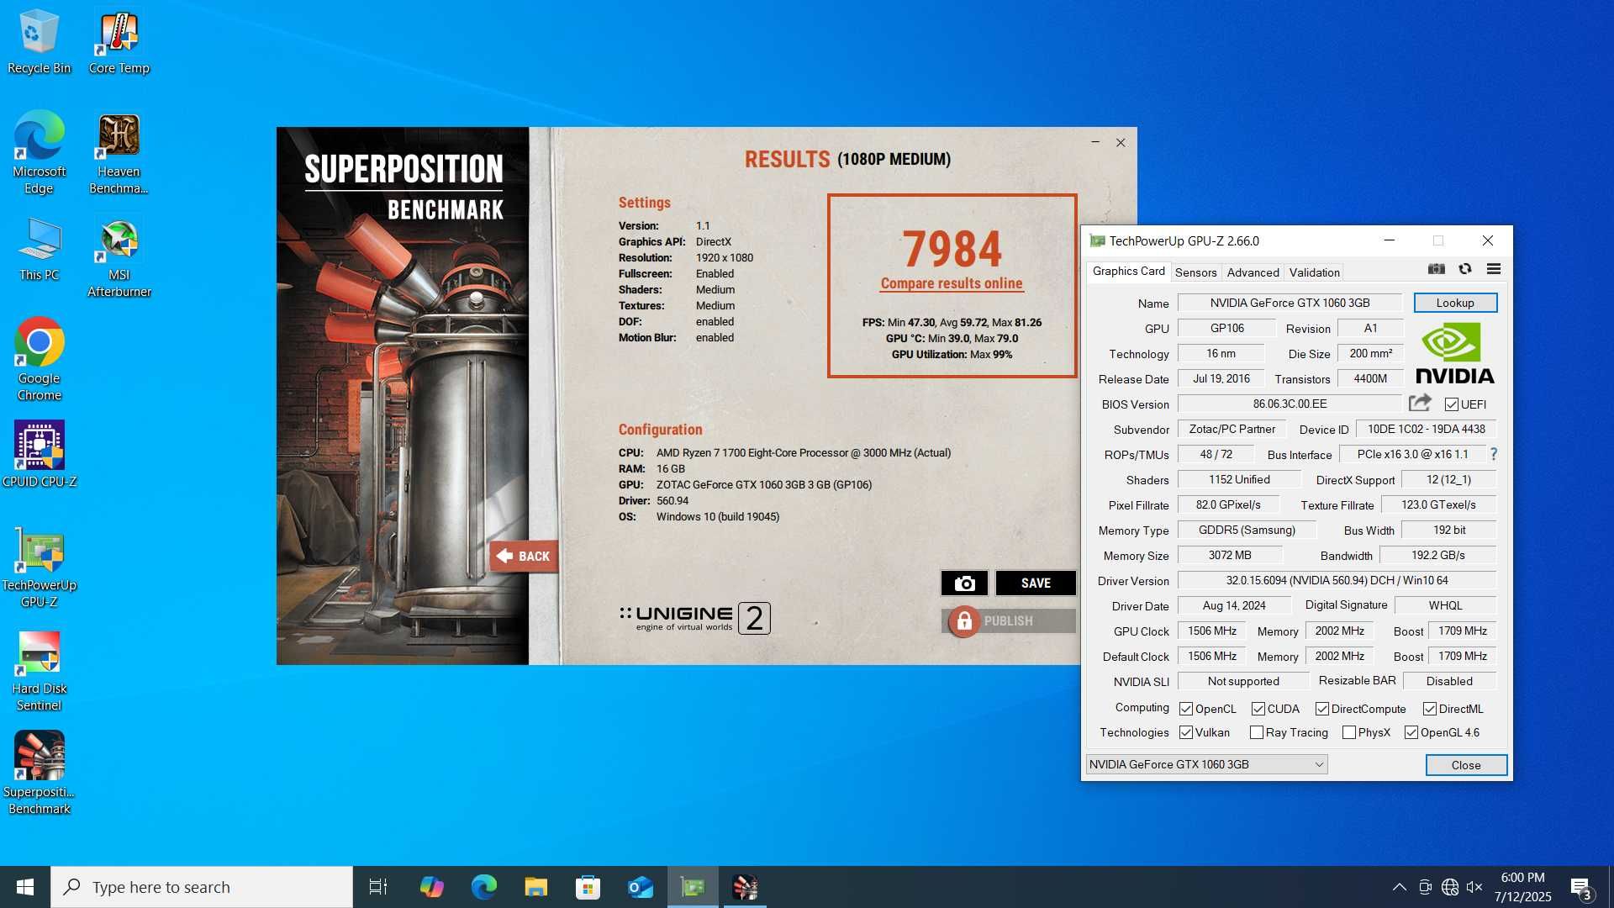This screenshot has width=1614, height=908.
Task: Click the Memory Type GDDR5 (Samsung) field
Action: pyautogui.click(x=1247, y=530)
